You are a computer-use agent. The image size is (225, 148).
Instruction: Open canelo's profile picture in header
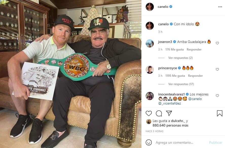tap(150, 7)
